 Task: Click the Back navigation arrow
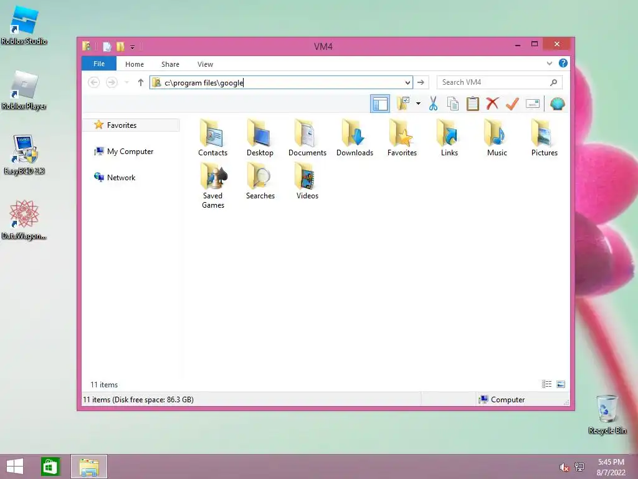pyautogui.click(x=93, y=82)
